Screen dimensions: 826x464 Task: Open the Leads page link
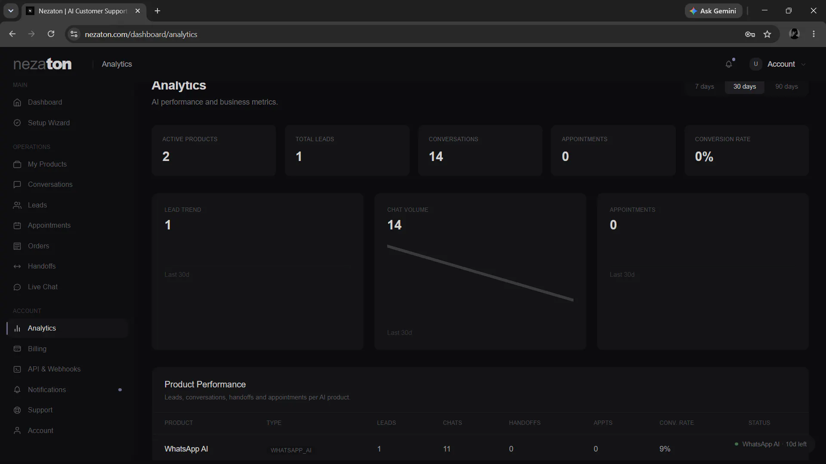[x=37, y=205]
